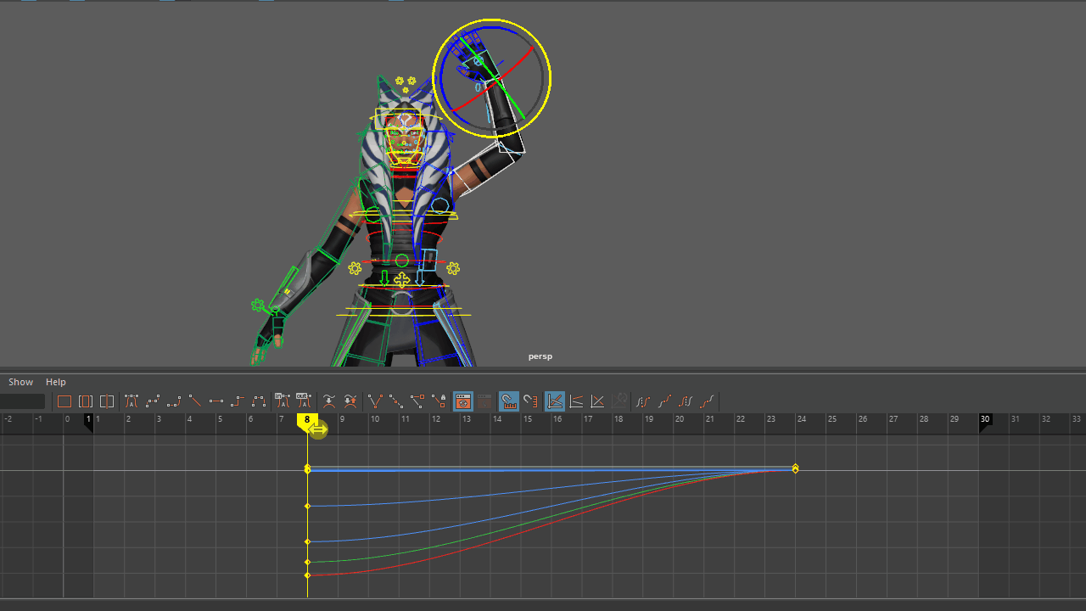Select the keyframe at frame 24
This screenshot has height=611, width=1086.
[795, 468]
